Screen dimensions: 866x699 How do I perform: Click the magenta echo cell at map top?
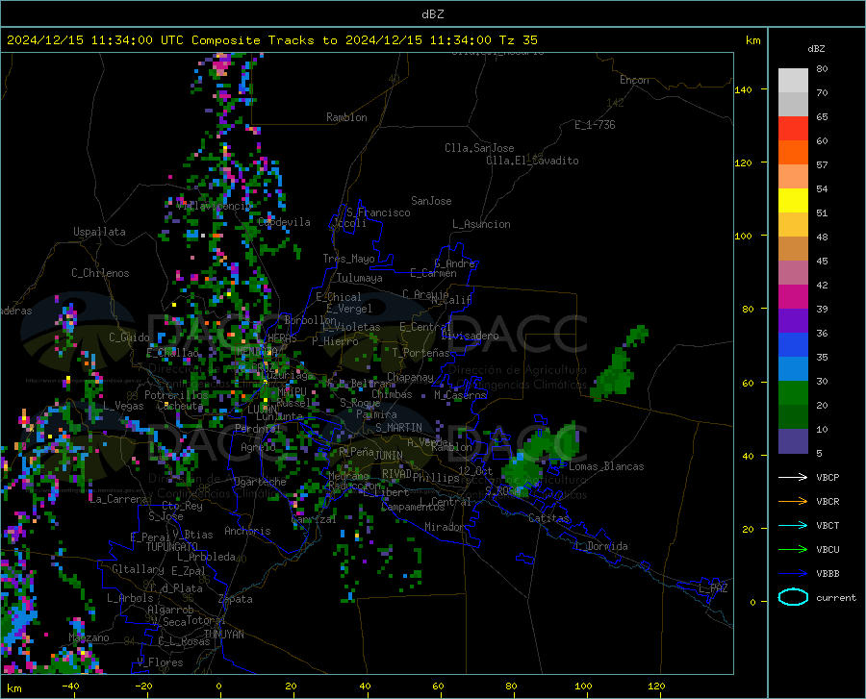pyautogui.click(x=221, y=64)
